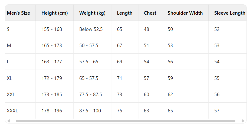Screen dimensions: 250x127
Task: Select the XXXL size row label
Action: [12, 111]
